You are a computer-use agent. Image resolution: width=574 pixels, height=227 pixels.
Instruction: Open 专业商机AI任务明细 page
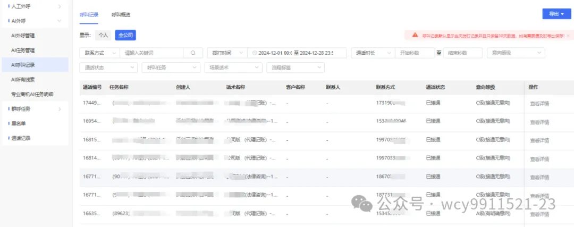(x=32, y=94)
